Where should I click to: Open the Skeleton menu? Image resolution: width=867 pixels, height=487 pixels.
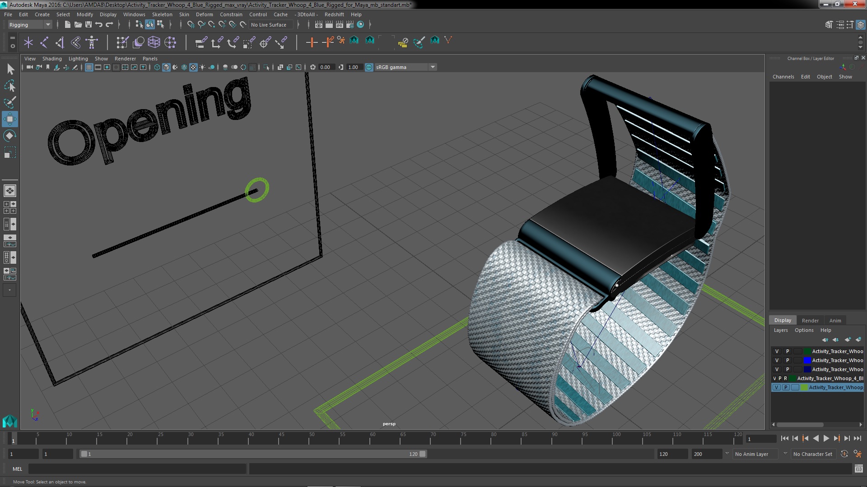point(162,14)
